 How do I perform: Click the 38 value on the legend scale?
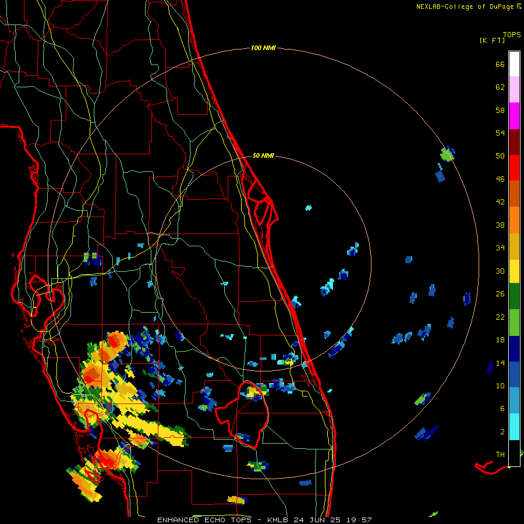(x=500, y=225)
